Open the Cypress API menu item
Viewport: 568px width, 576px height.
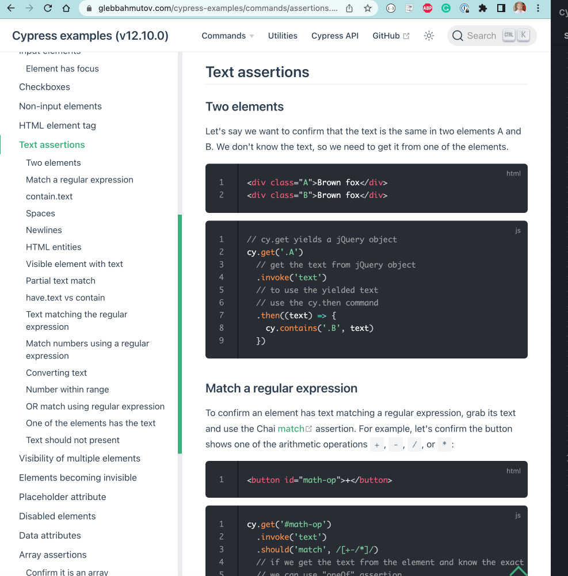coord(335,36)
